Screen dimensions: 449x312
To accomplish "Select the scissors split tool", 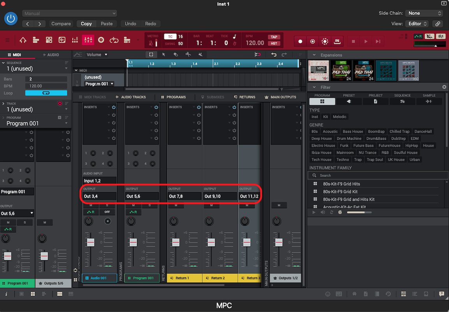I will [x=188, y=54].
